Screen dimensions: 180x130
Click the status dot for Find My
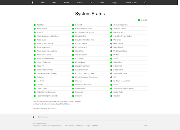35,85
